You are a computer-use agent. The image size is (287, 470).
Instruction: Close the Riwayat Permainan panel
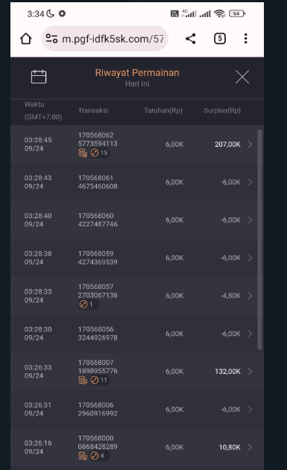[242, 77]
